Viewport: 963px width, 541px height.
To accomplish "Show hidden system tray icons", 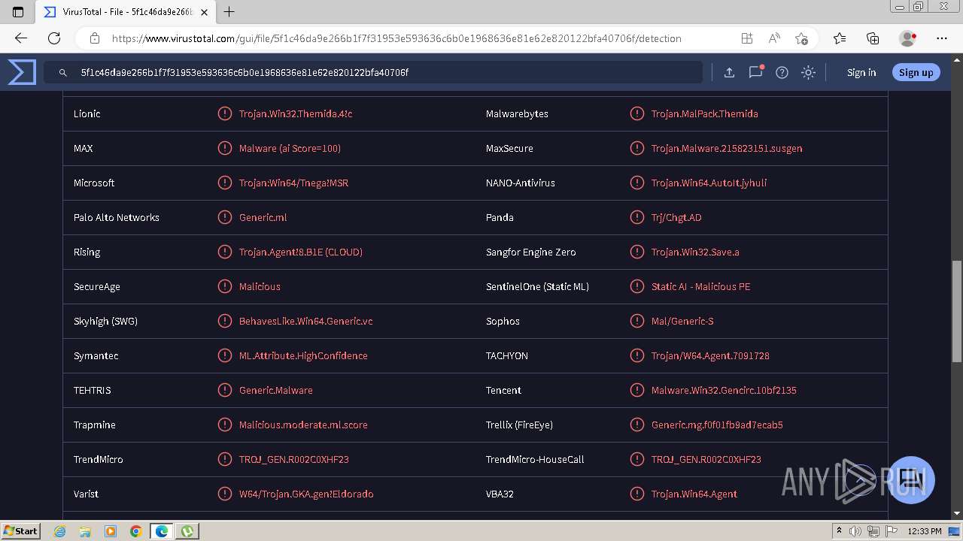I will coord(839,531).
